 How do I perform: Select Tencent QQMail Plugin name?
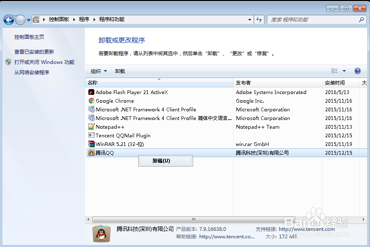coord(123,135)
